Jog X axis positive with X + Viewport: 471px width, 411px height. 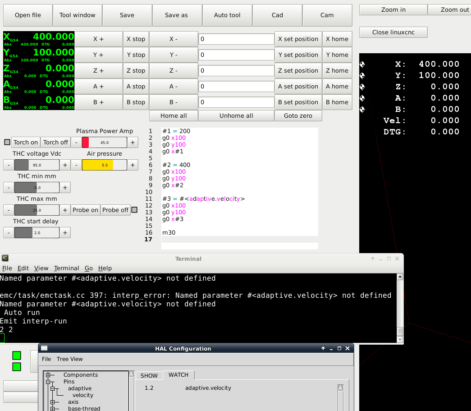(x=99, y=39)
